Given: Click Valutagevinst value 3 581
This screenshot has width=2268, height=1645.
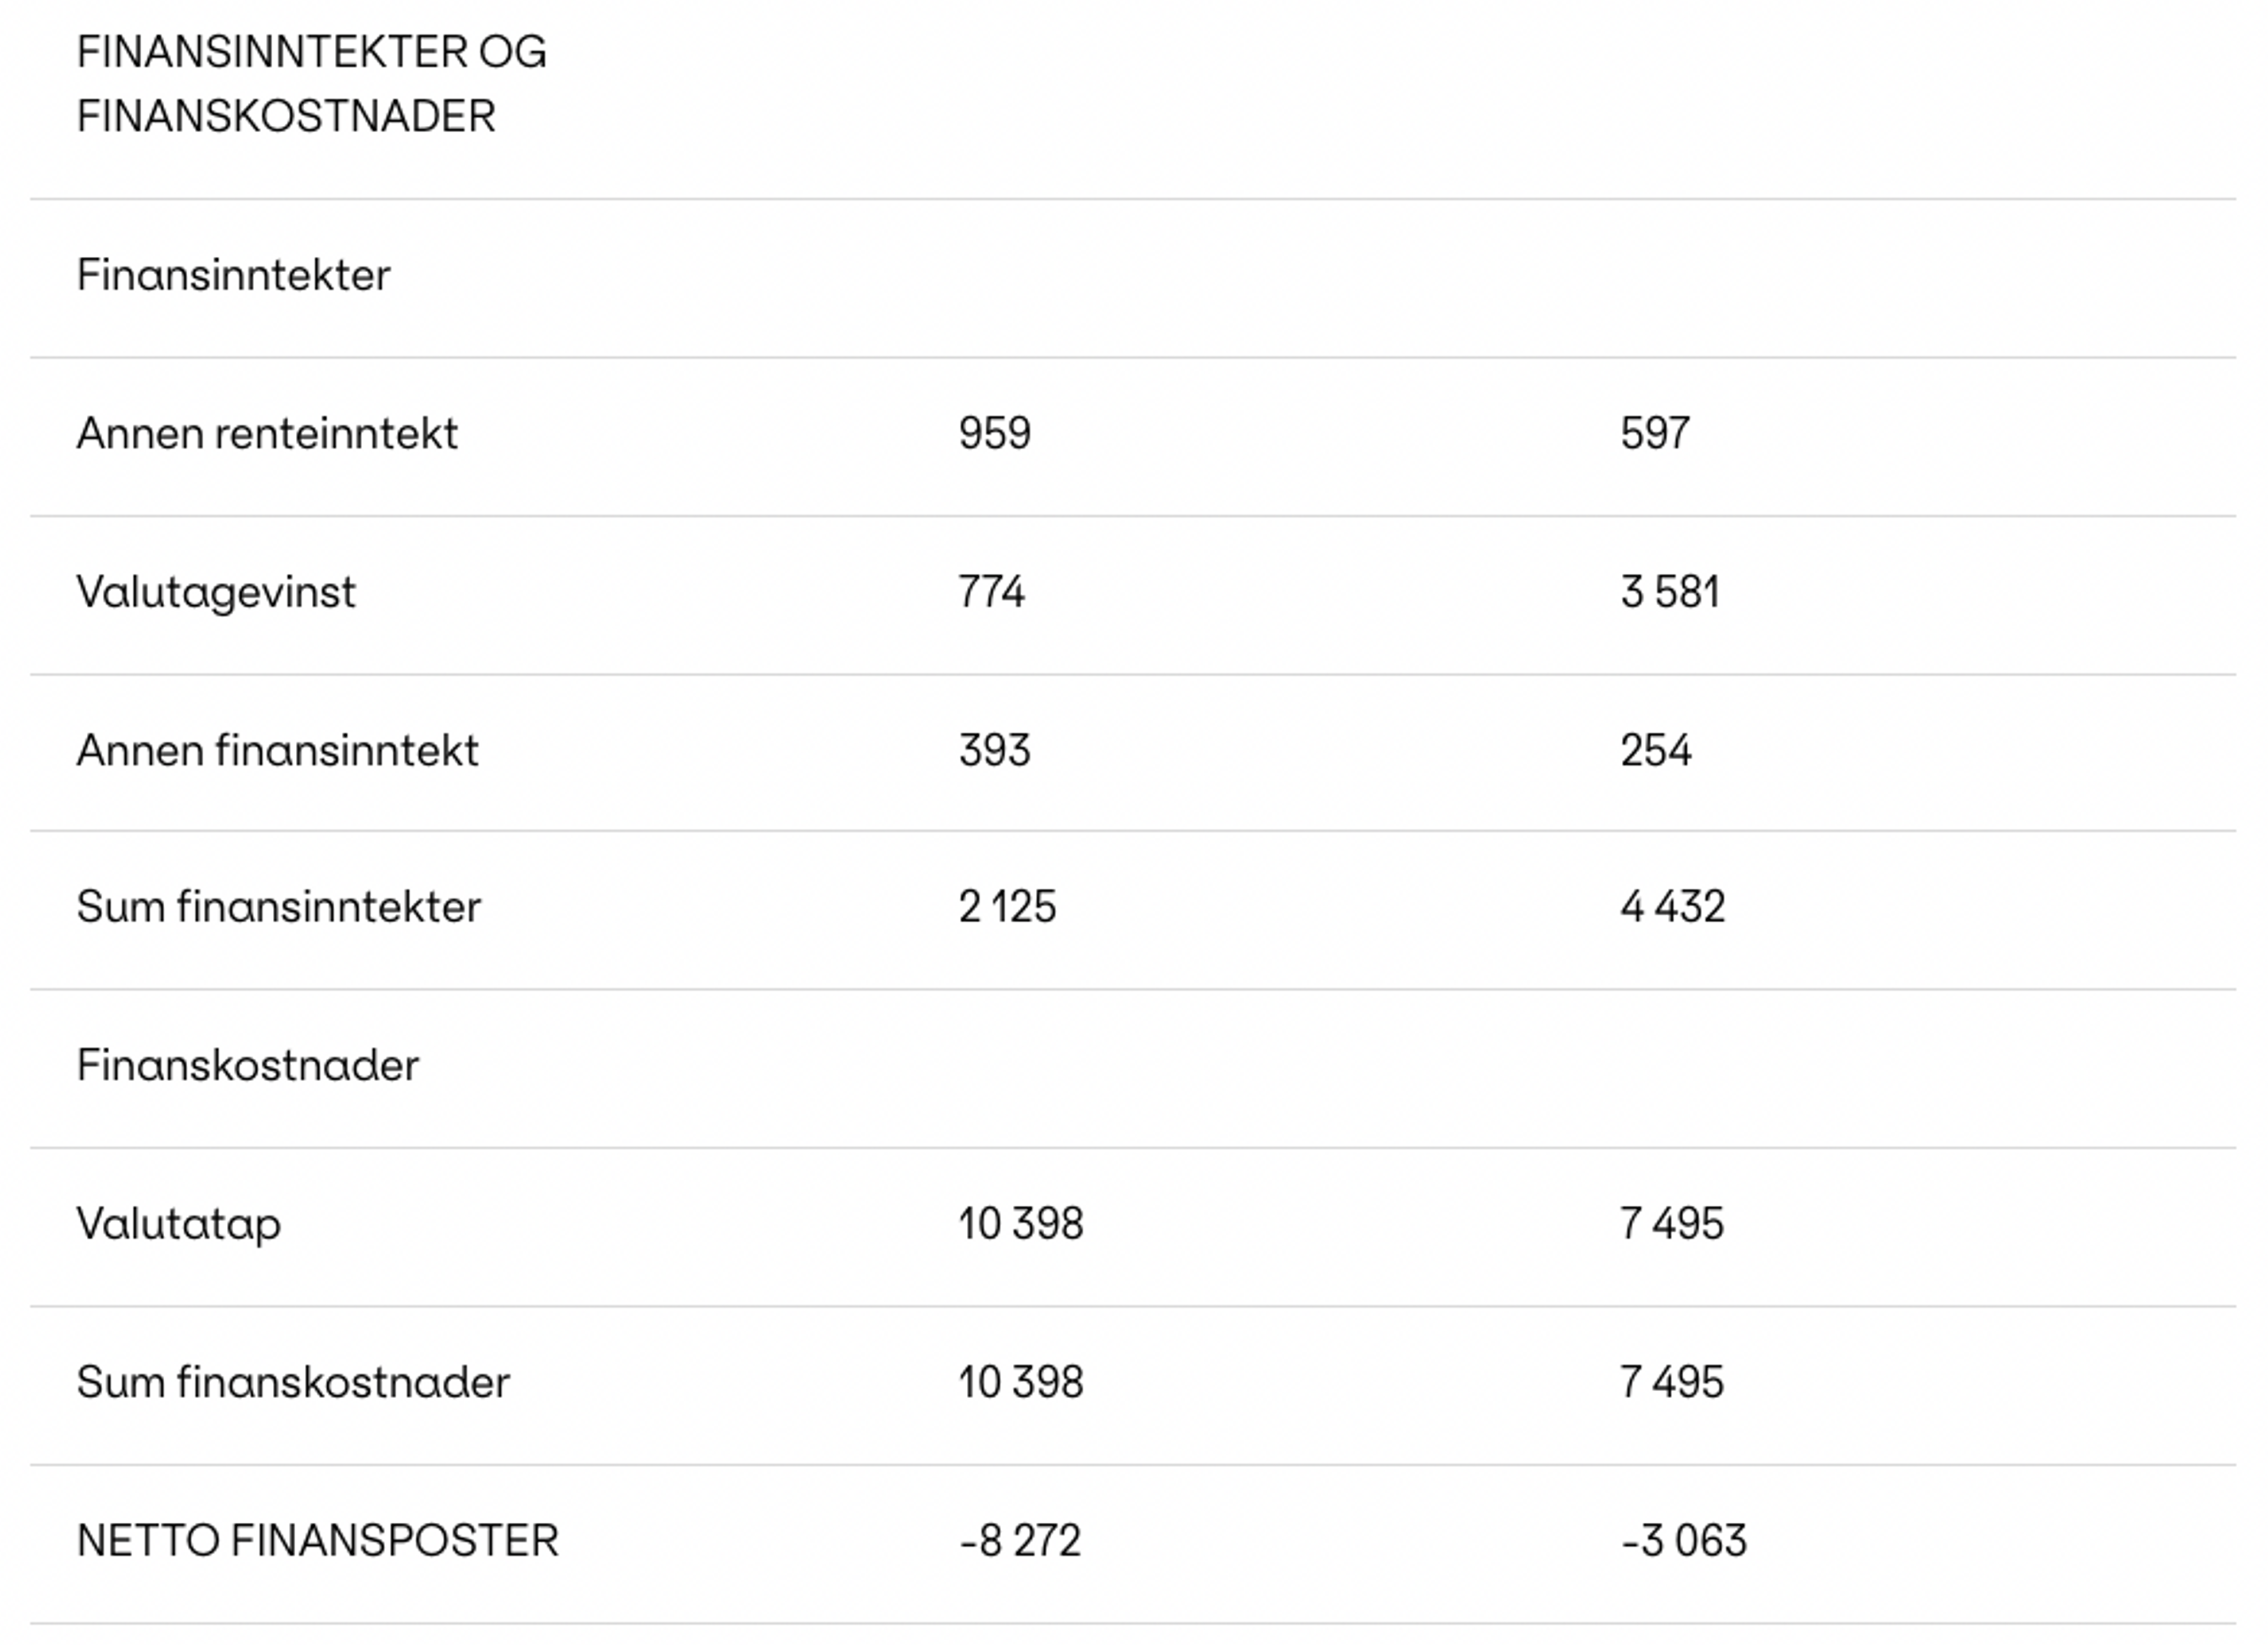Looking at the screenshot, I should (x=1670, y=592).
